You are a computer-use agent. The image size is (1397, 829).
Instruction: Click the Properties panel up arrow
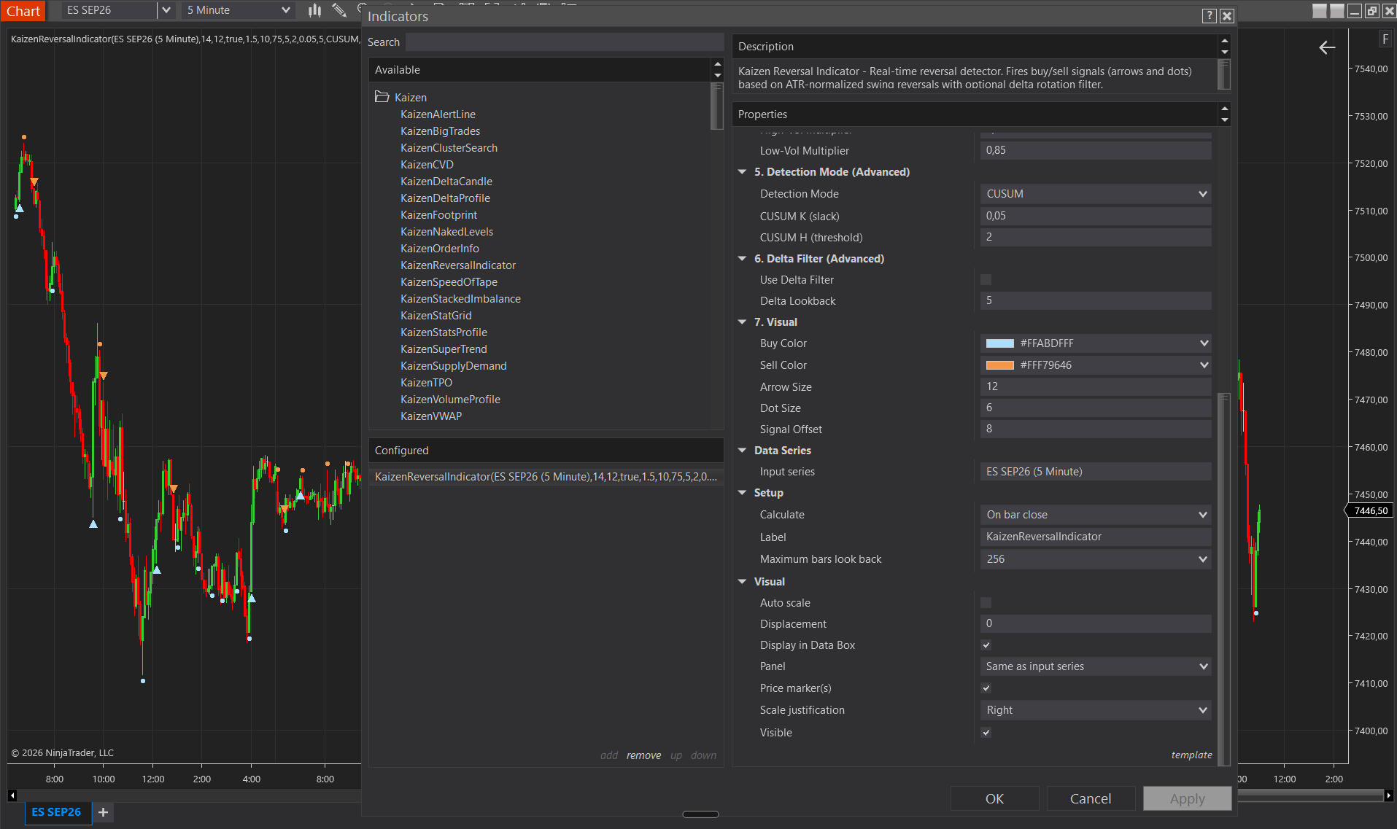(x=1225, y=109)
